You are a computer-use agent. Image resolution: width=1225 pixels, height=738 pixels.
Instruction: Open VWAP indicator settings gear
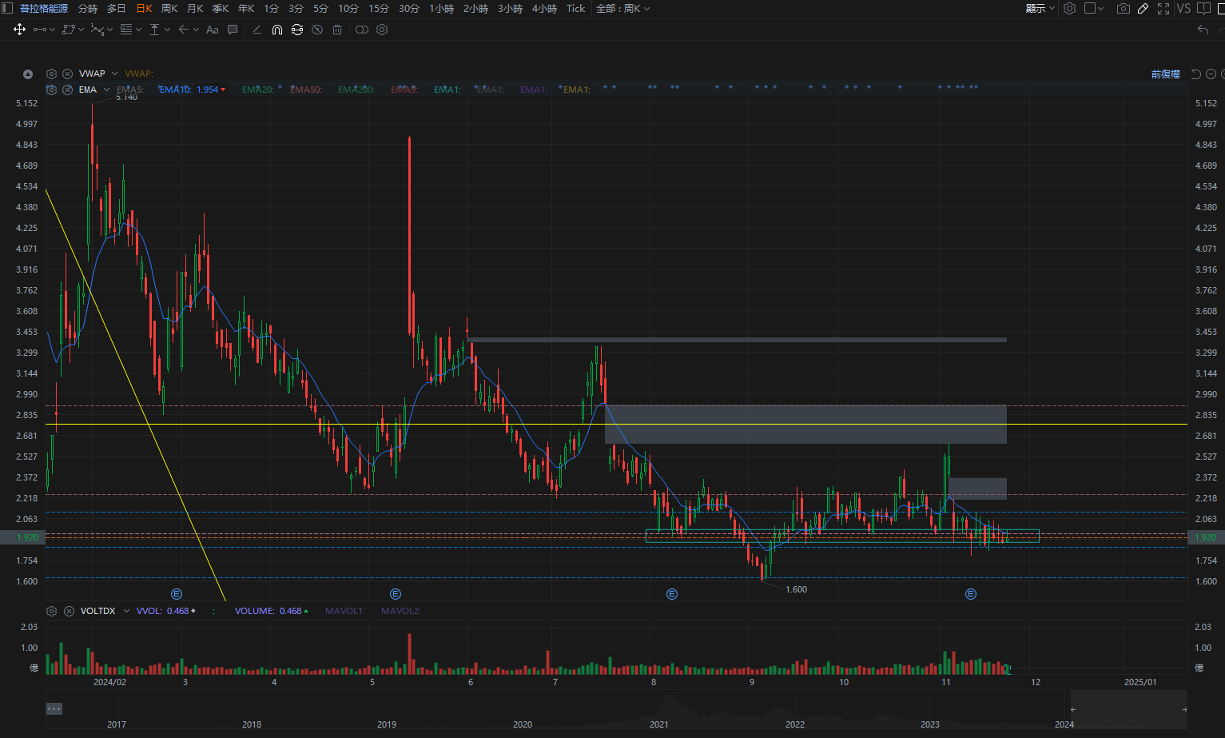pyautogui.click(x=51, y=74)
